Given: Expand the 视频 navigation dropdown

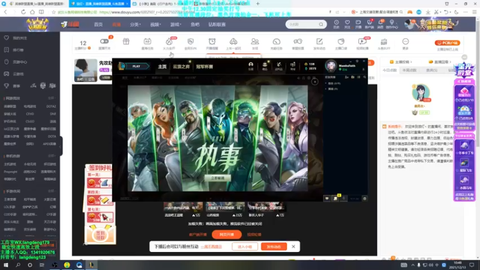Looking at the screenshot, I should 155,25.
